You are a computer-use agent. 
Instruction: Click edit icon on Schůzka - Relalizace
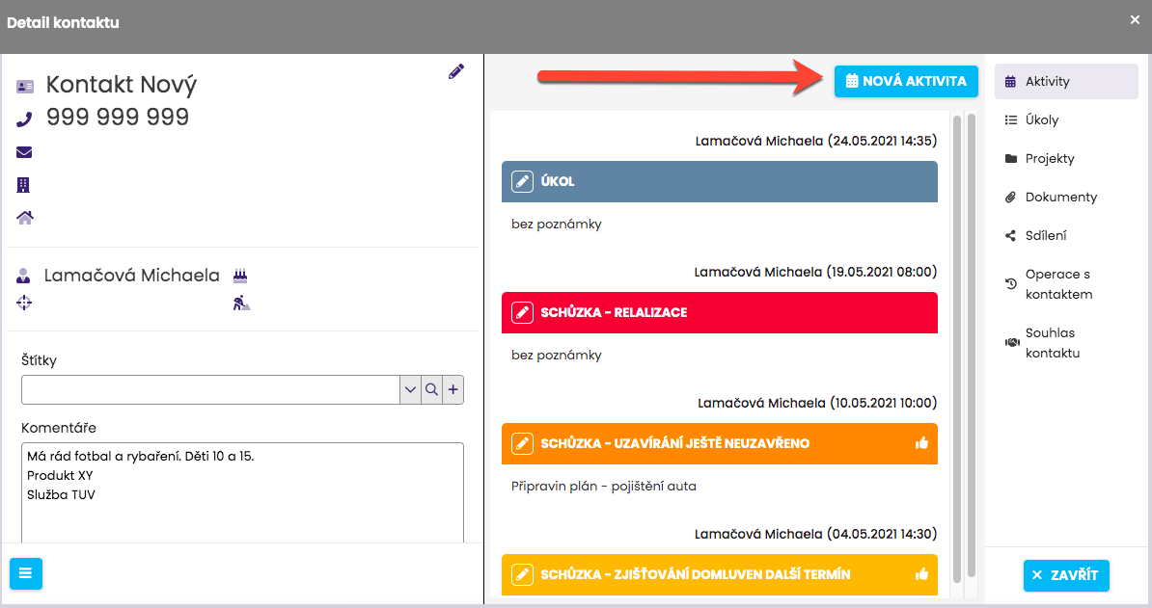(522, 313)
